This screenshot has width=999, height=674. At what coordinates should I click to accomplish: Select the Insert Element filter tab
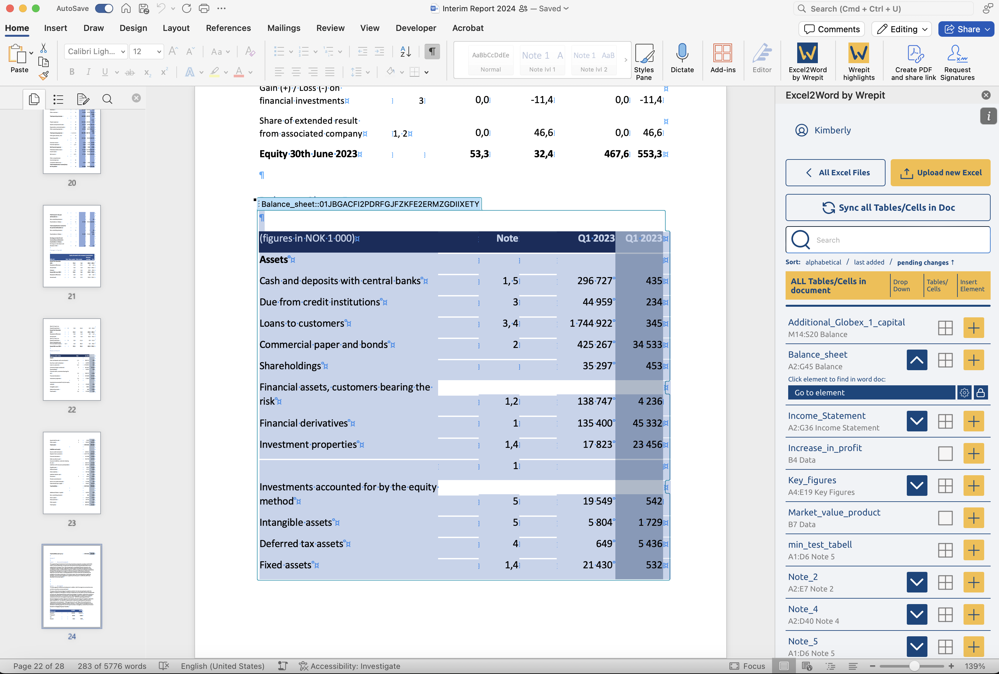click(972, 286)
